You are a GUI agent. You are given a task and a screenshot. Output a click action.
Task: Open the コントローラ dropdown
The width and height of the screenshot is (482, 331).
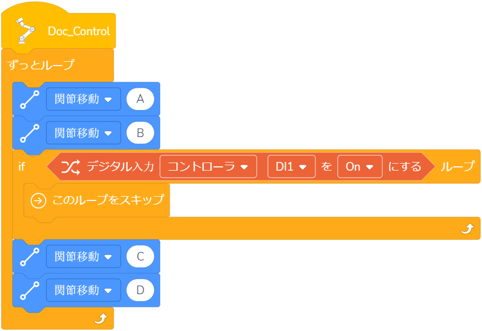click(208, 167)
